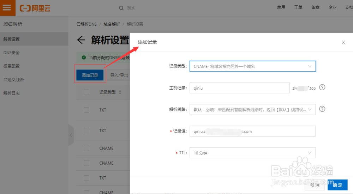Open the 解析线路 默认 dropdown
Viewport: 353px width, 194px height.
[253, 109]
